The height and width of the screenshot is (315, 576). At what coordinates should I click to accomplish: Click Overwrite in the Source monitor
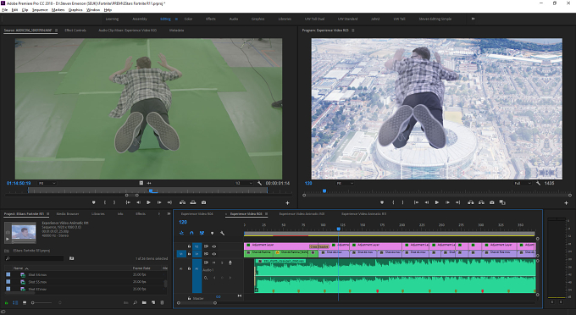click(193, 202)
